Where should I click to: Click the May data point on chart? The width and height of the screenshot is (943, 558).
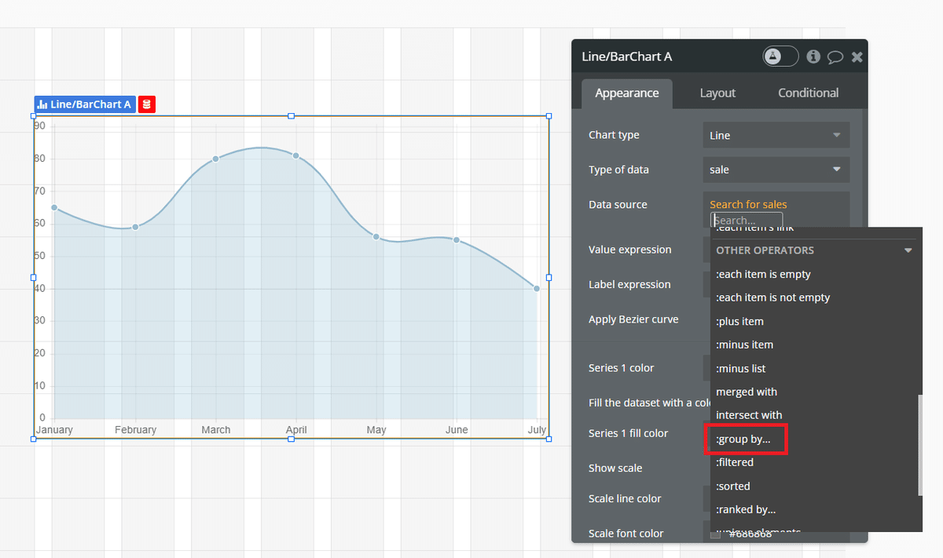[376, 236]
